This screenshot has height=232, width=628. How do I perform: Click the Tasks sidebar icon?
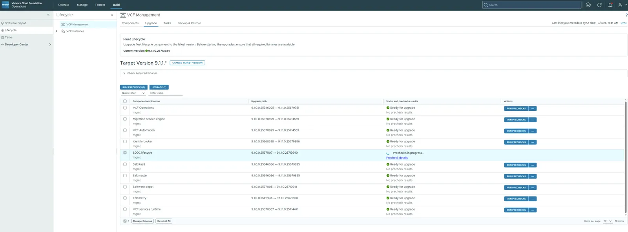pyautogui.click(x=2, y=38)
